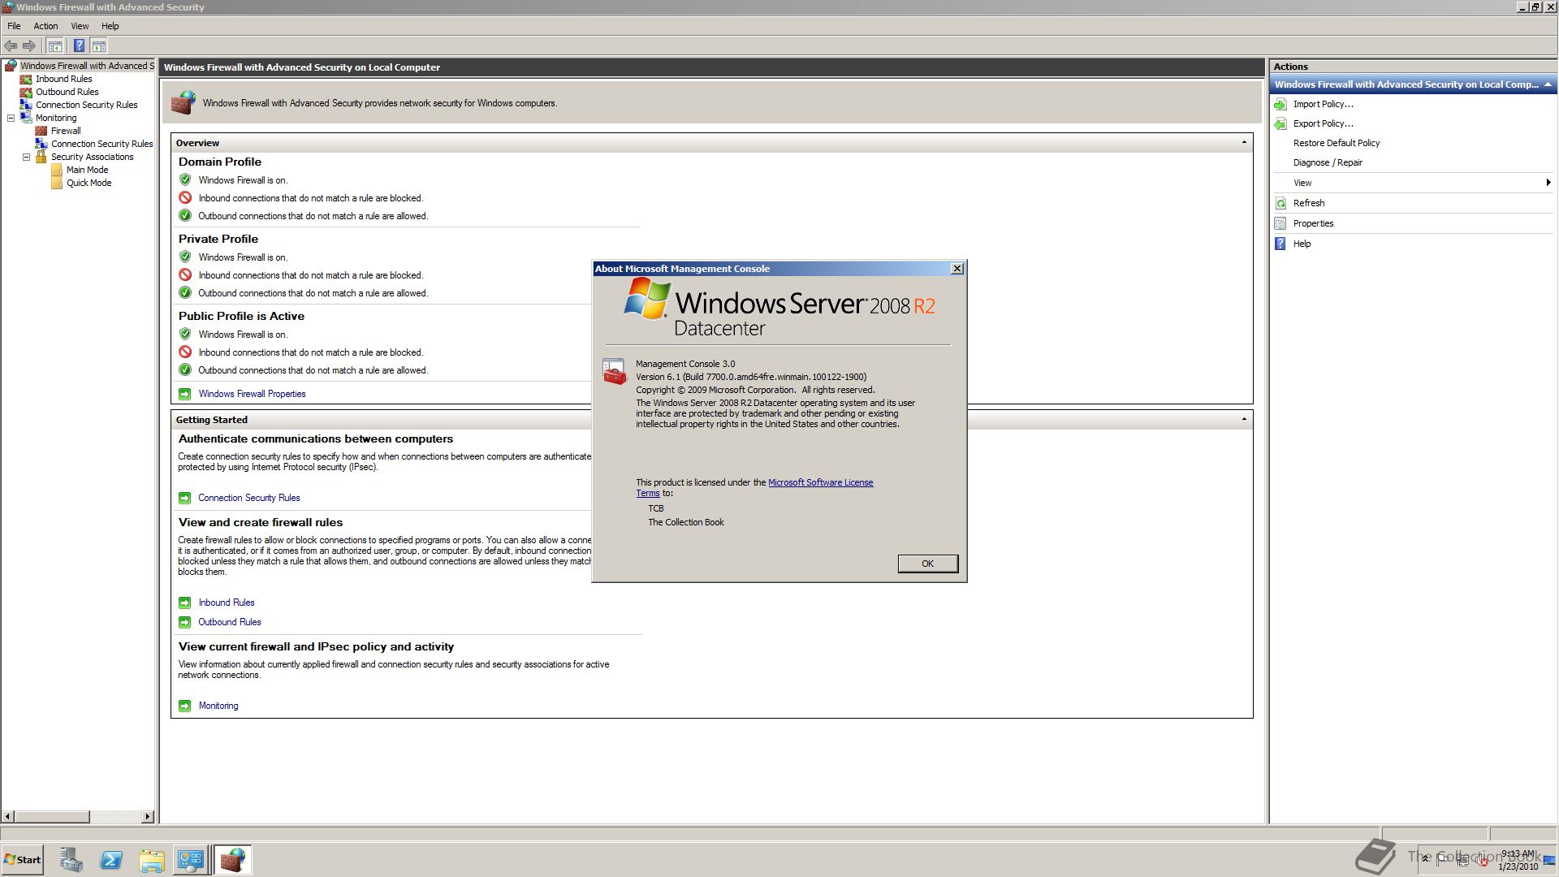Screen dimensions: 1559x877
Task: Select the Firewall node under Monitoring
Action: tap(66, 131)
